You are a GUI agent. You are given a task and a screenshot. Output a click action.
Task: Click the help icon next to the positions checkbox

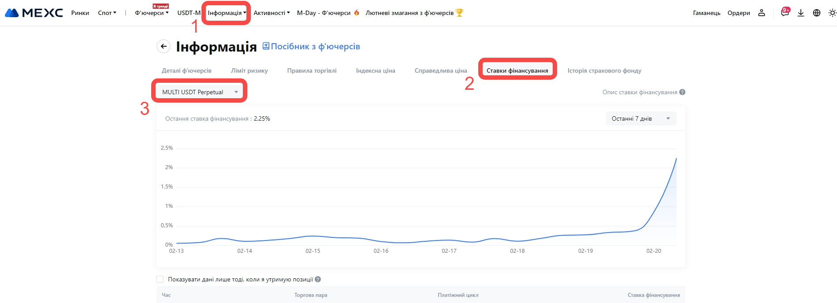(x=318, y=279)
